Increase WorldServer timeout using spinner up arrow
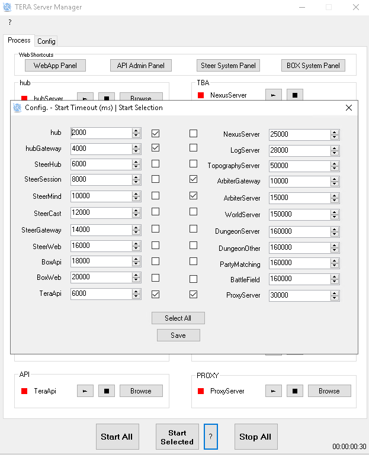Screen dimensions: 369x455 (x=335, y=212)
